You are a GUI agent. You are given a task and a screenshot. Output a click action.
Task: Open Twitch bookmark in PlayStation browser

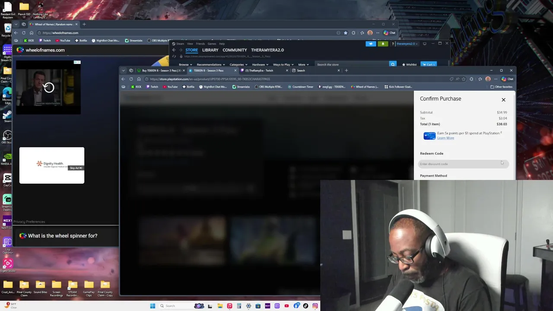click(x=152, y=87)
